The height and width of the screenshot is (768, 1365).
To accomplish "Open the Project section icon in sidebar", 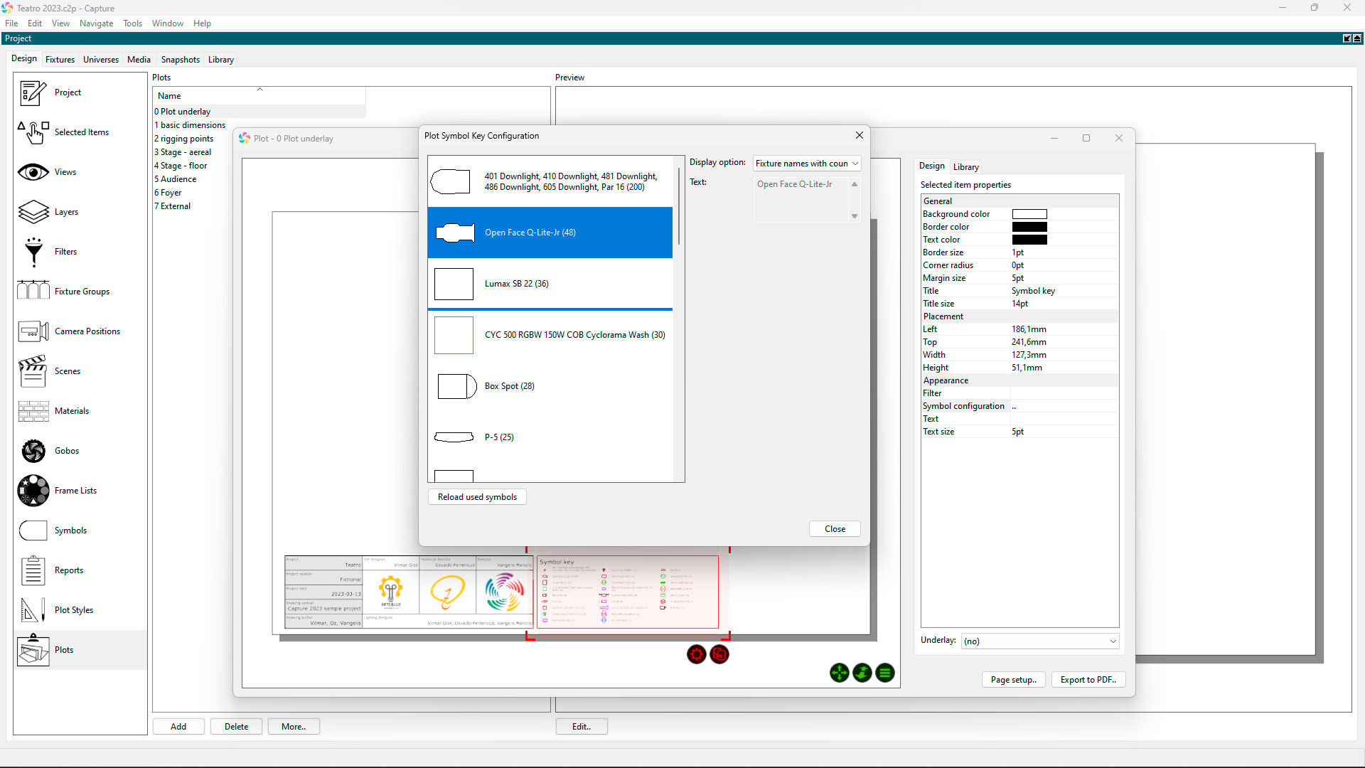I will (33, 92).
